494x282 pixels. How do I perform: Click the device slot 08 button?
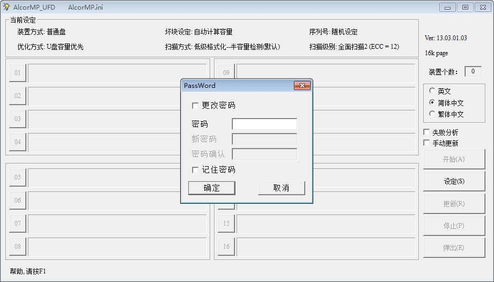pos(18,247)
